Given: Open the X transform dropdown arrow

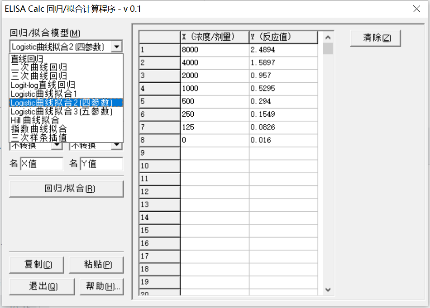Looking at the screenshot, I should point(57,145).
